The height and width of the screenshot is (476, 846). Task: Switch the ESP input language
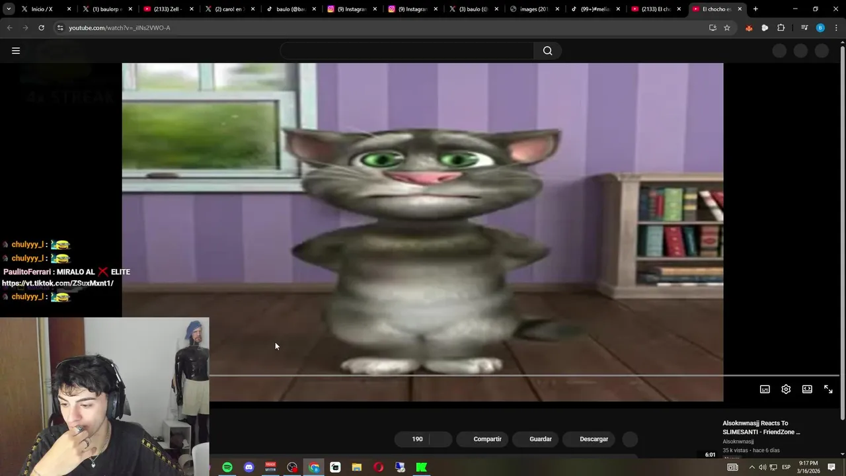coord(787,467)
